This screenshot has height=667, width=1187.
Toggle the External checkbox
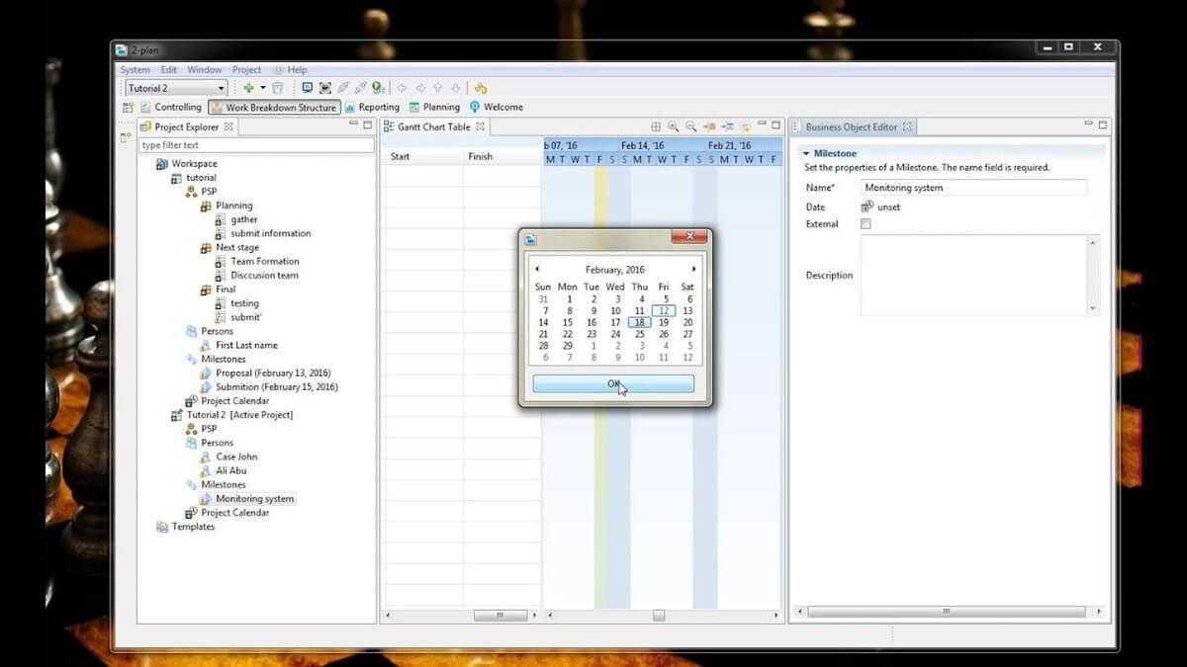pyautogui.click(x=867, y=224)
